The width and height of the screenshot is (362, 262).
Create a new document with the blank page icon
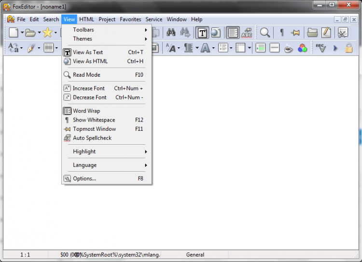14,32
